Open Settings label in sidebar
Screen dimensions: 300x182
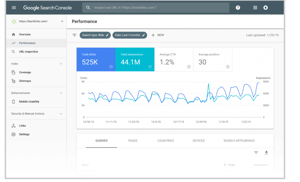pyautogui.click(x=24, y=134)
